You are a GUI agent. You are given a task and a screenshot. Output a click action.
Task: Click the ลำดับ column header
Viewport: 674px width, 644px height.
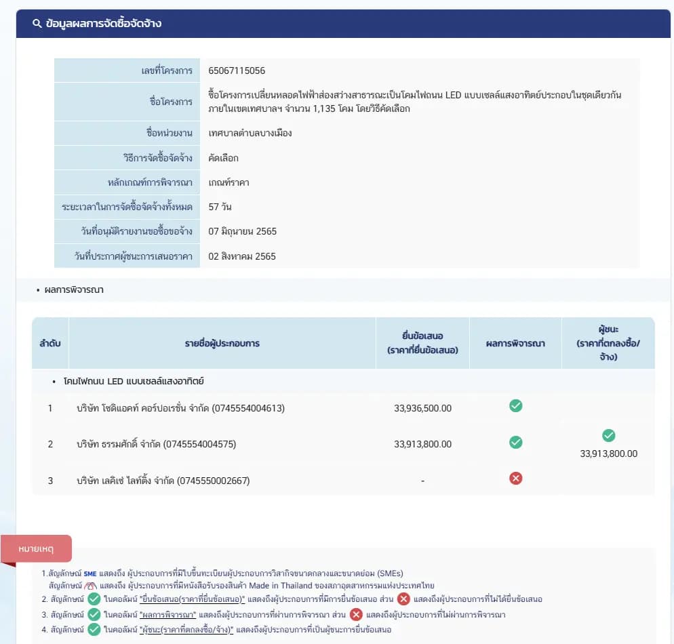click(x=50, y=343)
